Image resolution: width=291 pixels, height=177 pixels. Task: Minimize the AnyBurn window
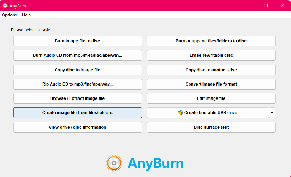pos(250,6)
